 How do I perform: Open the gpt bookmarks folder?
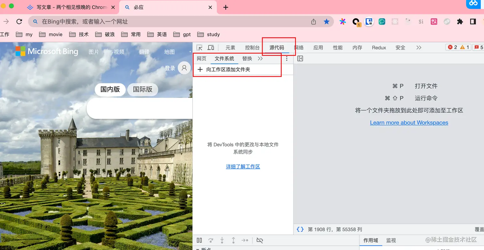pos(182,34)
